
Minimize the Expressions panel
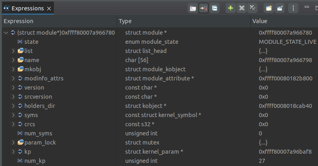307,8
